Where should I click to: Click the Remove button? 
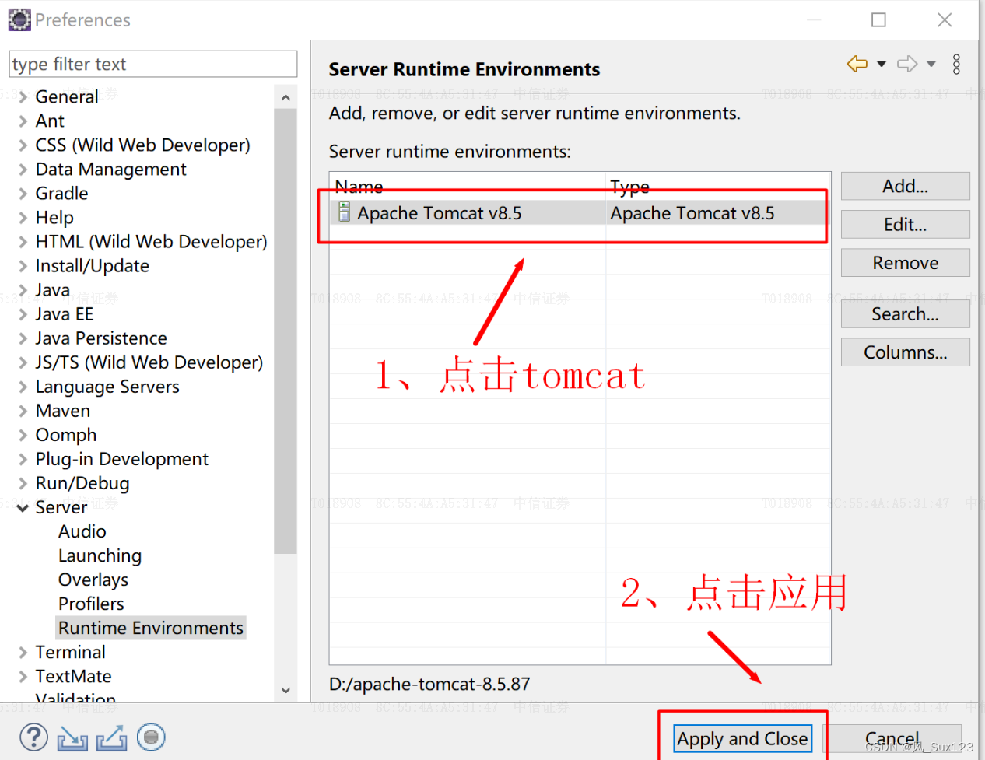tap(905, 262)
